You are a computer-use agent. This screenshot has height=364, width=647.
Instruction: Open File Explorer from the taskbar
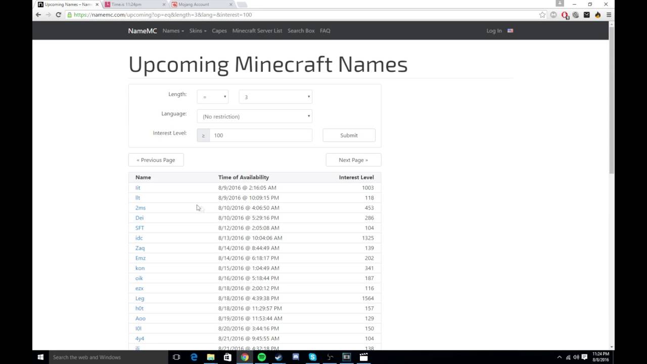pyautogui.click(x=211, y=357)
